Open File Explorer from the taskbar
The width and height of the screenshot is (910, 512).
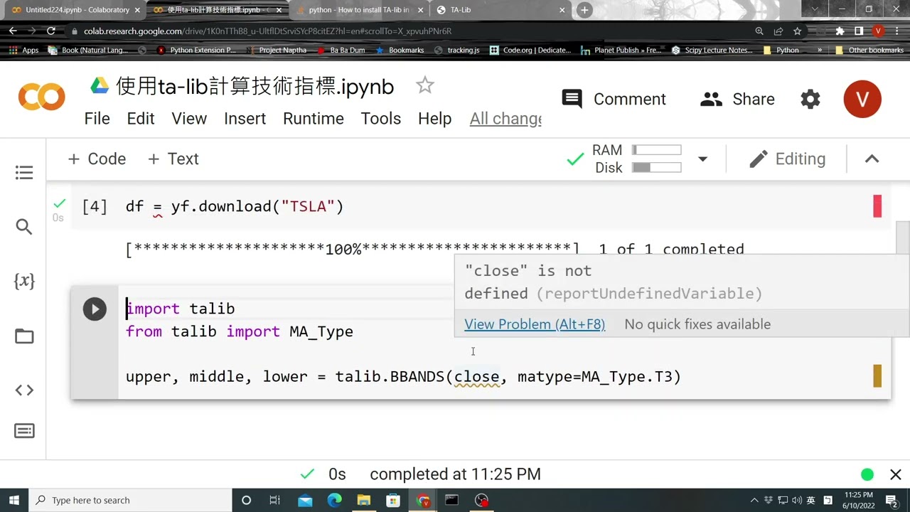(363, 500)
